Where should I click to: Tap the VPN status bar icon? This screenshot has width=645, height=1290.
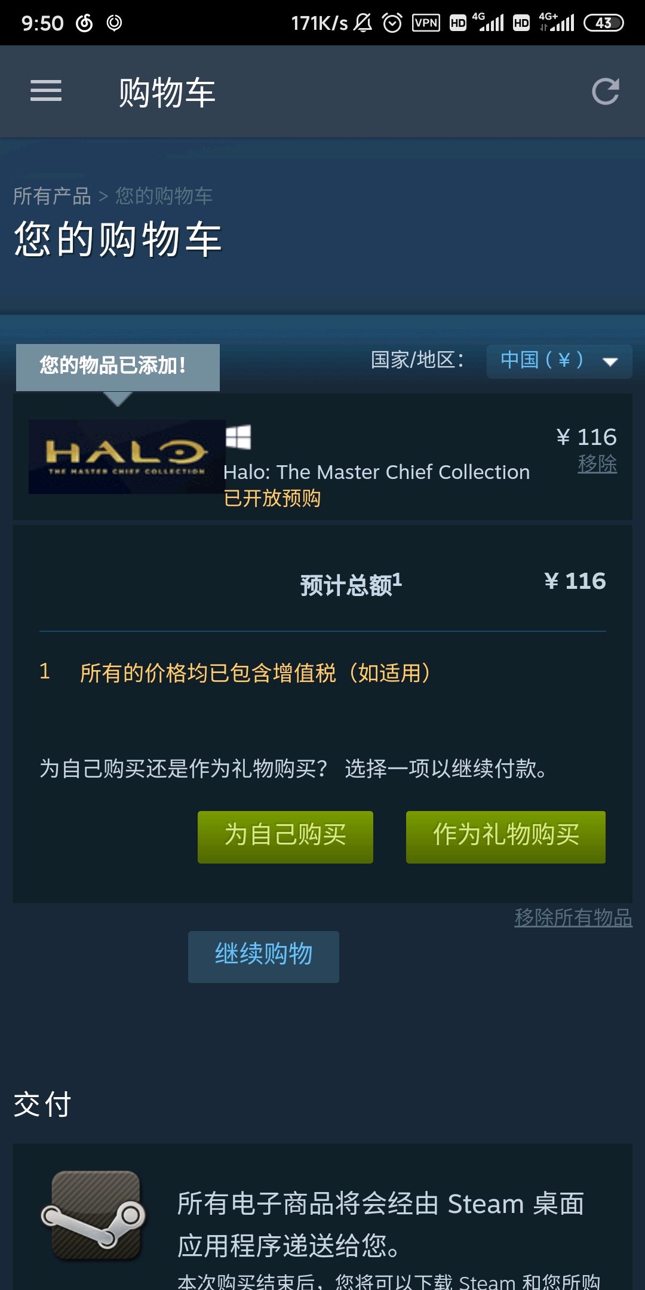click(x=426, y=23)
